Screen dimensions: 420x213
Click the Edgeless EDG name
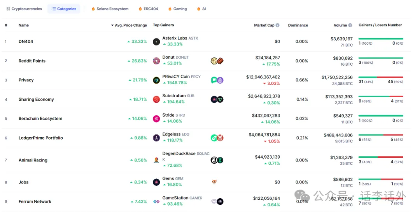click(176, 134)
